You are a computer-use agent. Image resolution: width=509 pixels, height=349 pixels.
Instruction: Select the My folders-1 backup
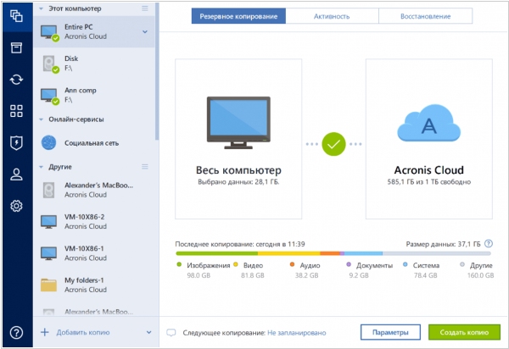94,285
